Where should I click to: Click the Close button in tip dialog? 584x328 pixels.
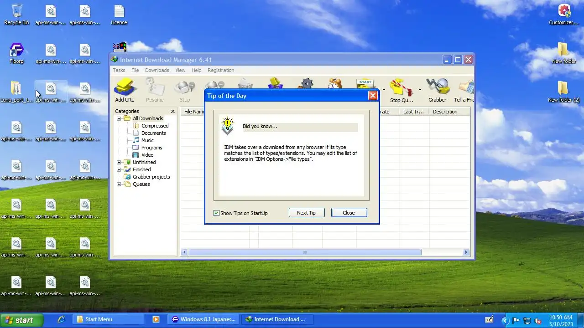point(349,213)
